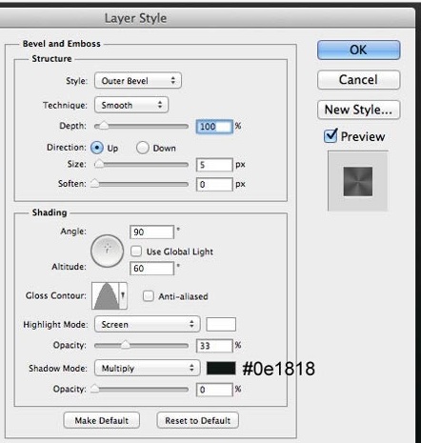Click the New Style... button
The width and height of the screenshot is (421, 443).
(358, 110)
